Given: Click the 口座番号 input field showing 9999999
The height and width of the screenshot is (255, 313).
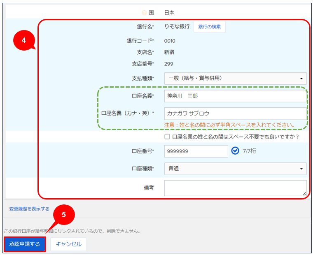Looking at the screenshot, I should tap(196, 151).
